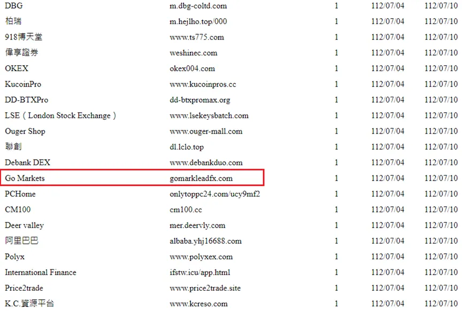Click the count "1" in PCHome row
The width and height of the screenshot is (462, 311).
click(x=336, y=194)
